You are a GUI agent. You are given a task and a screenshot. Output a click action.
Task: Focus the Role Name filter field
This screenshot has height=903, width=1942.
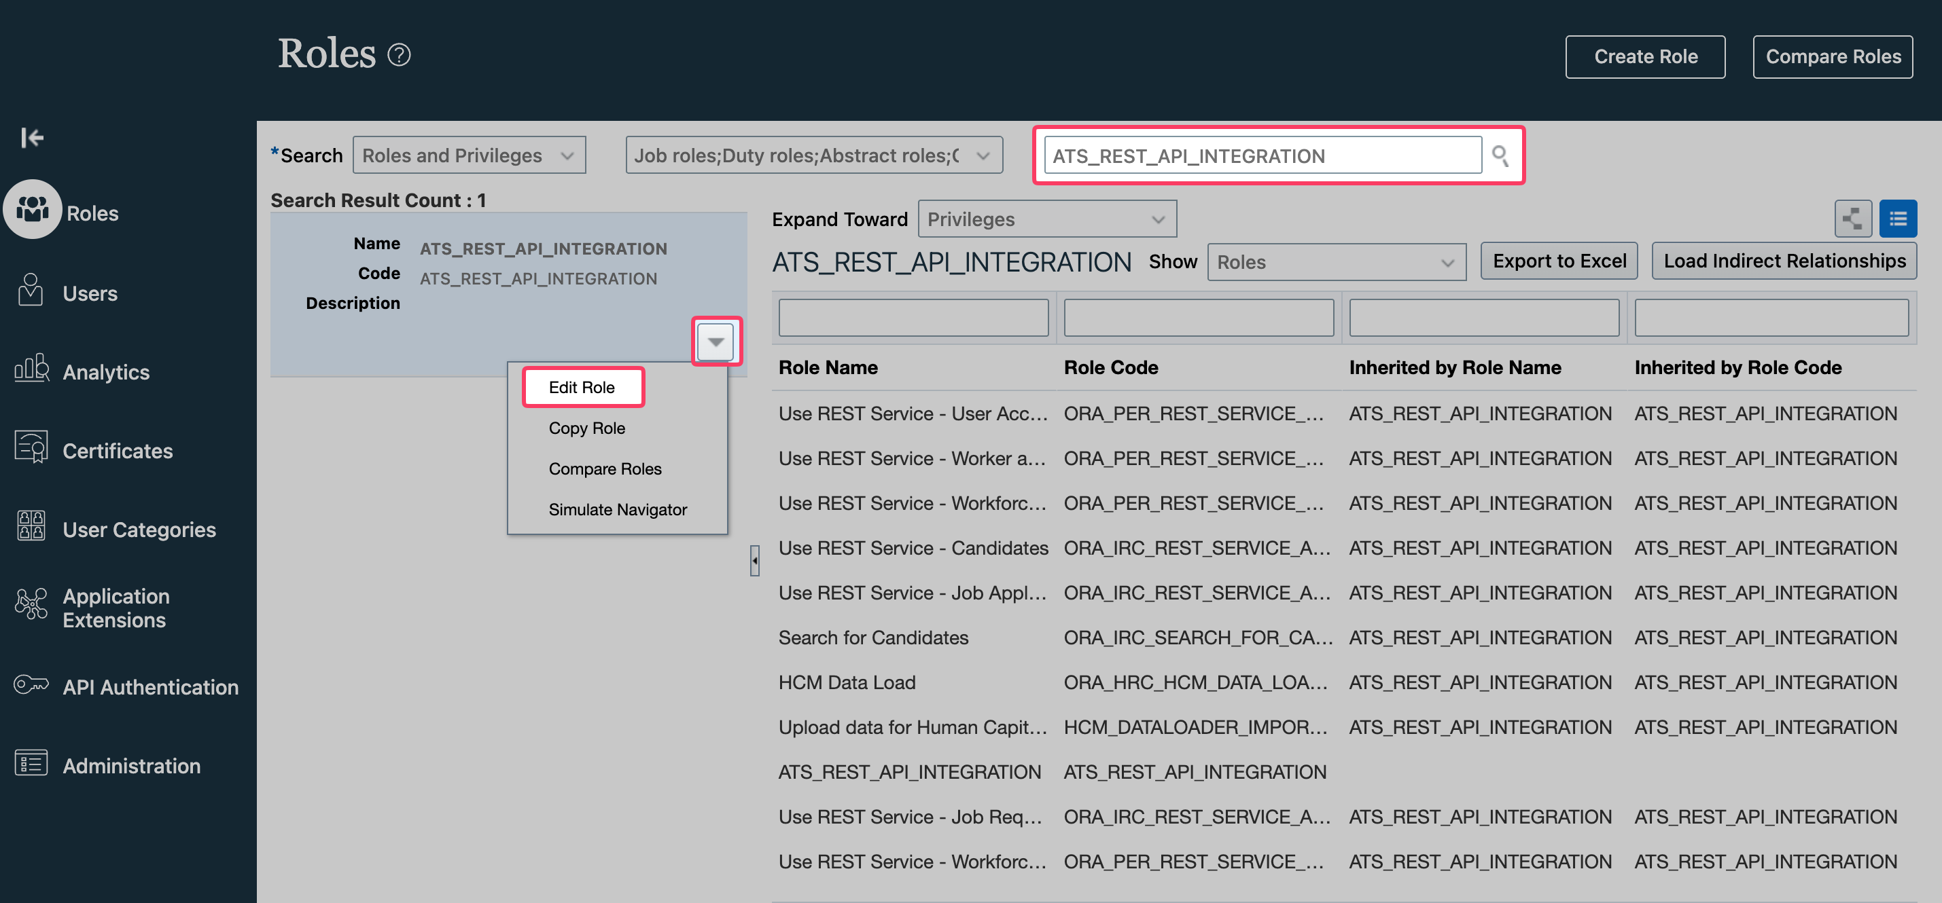click(x=913, y=318)
